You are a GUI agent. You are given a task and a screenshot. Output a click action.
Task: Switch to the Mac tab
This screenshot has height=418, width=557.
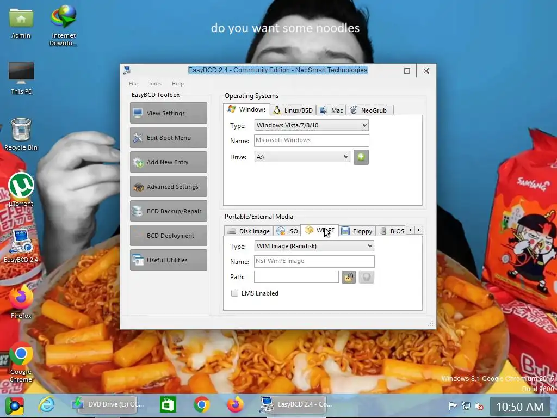click(331, 110)
